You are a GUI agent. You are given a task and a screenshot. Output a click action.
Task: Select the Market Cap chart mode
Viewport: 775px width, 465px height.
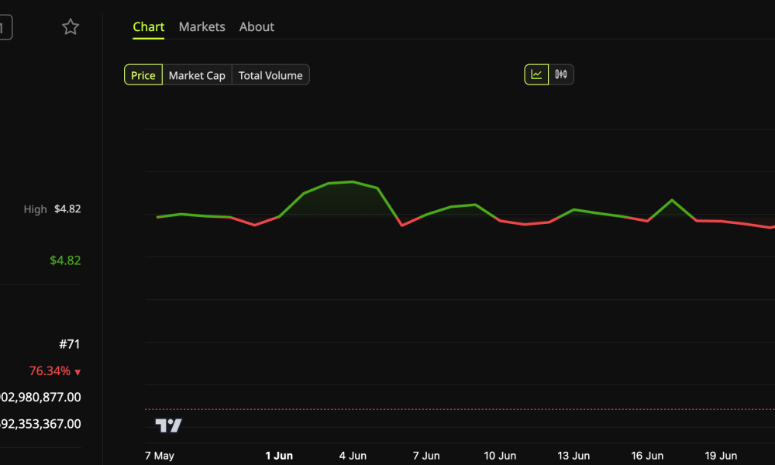pyautogui.click(x=197, y=75)
